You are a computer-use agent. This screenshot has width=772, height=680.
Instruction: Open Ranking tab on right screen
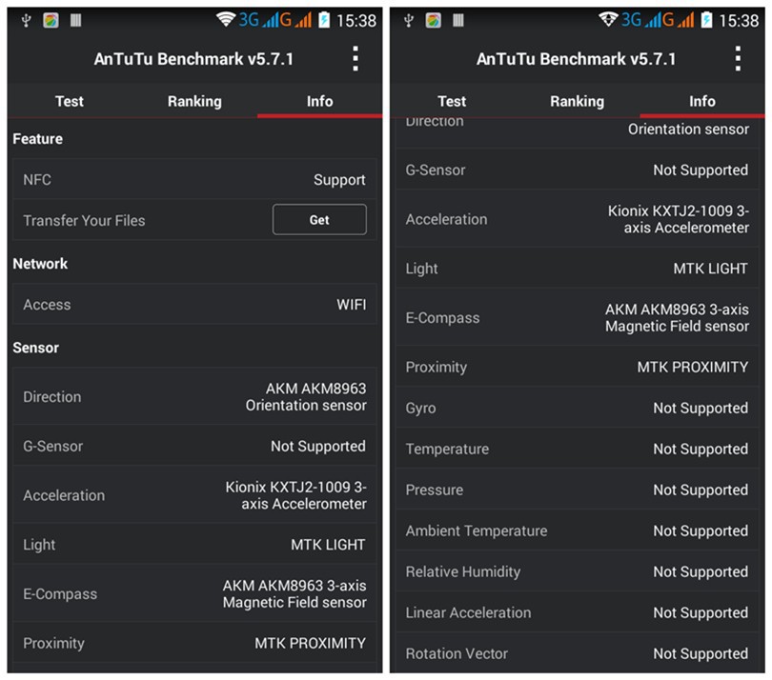point(577,101)
